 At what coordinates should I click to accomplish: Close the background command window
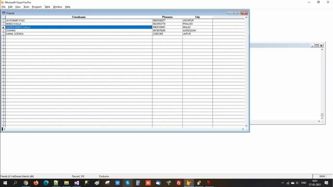point(322,45)
